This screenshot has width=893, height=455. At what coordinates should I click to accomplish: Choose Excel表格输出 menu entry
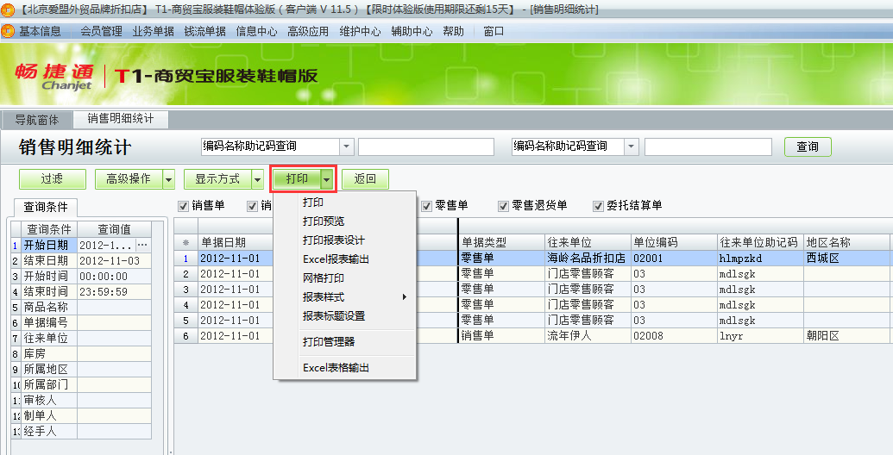point(344,368)
